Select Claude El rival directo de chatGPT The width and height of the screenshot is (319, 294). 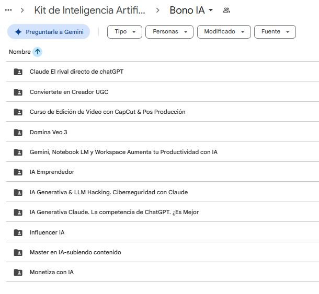click(x=76, y=72)
